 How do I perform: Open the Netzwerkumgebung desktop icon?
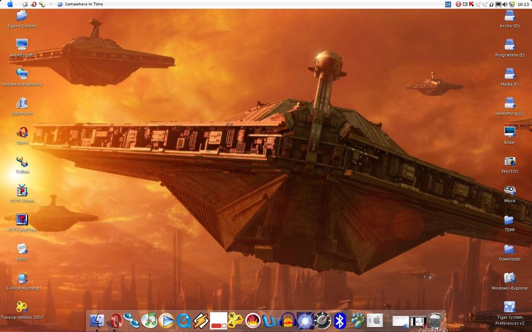pyautogui.click(x=22, y=77)
